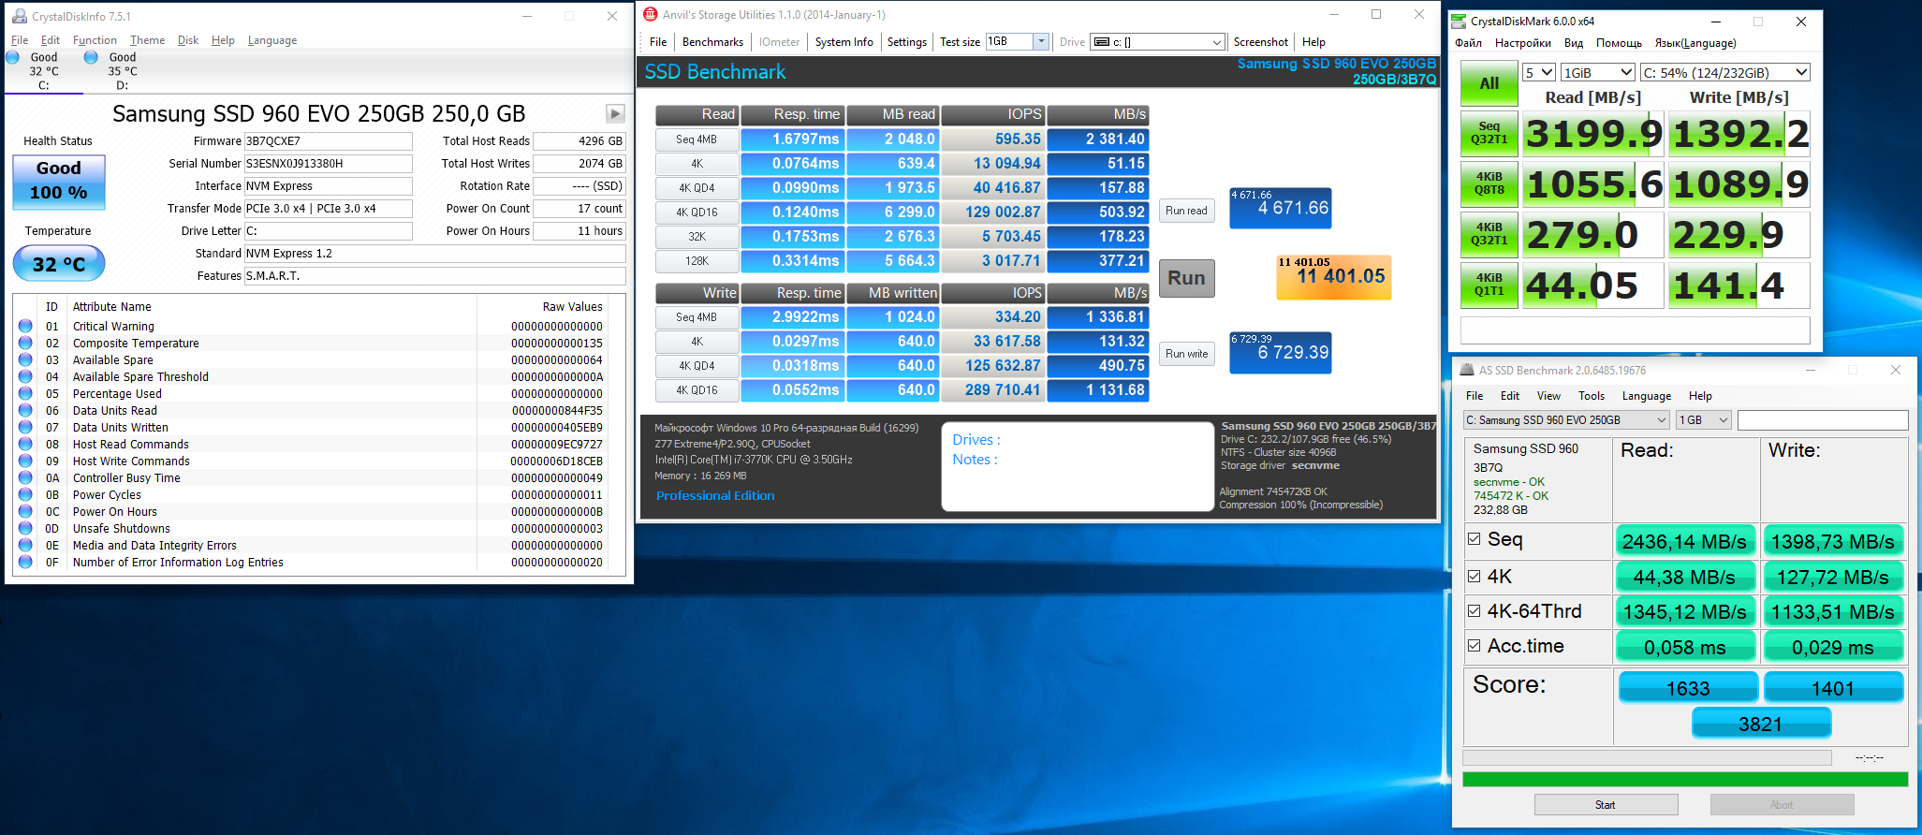The height and width of the screenshot is (835, 1922).
Task: Run the 4KiB Q32T1 test
Action: pyautogui.click(x=1489, y=234)
